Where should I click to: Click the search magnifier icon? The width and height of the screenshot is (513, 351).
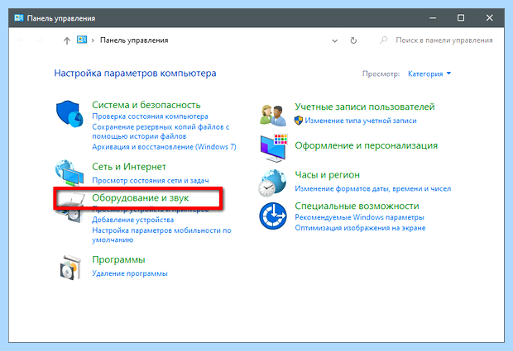coord(383,40)
